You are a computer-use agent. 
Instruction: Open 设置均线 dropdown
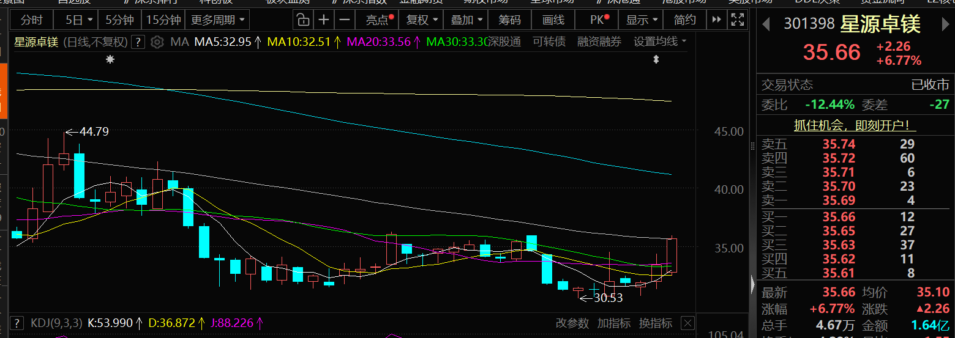[660, 42]
